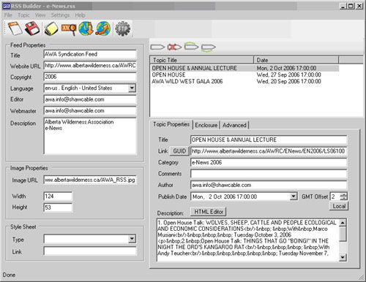Click the image Height field

click(x=58, y=207)
